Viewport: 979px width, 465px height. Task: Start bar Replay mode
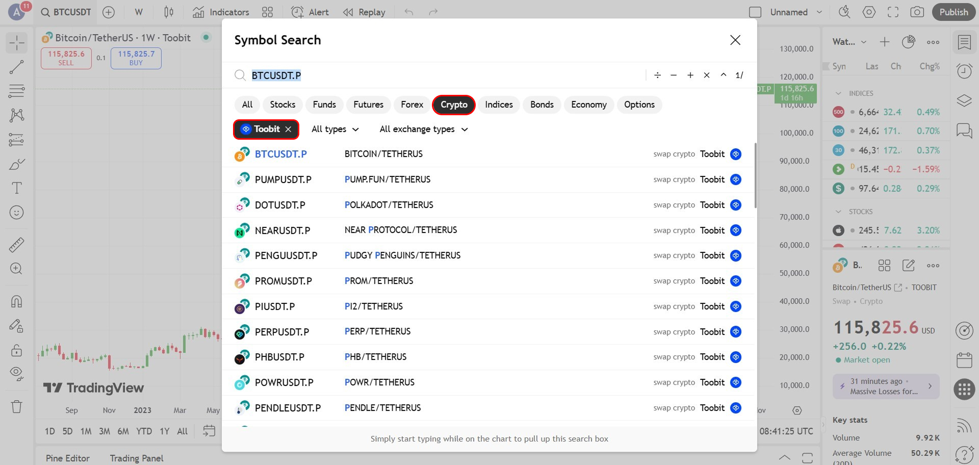(364, 12)
